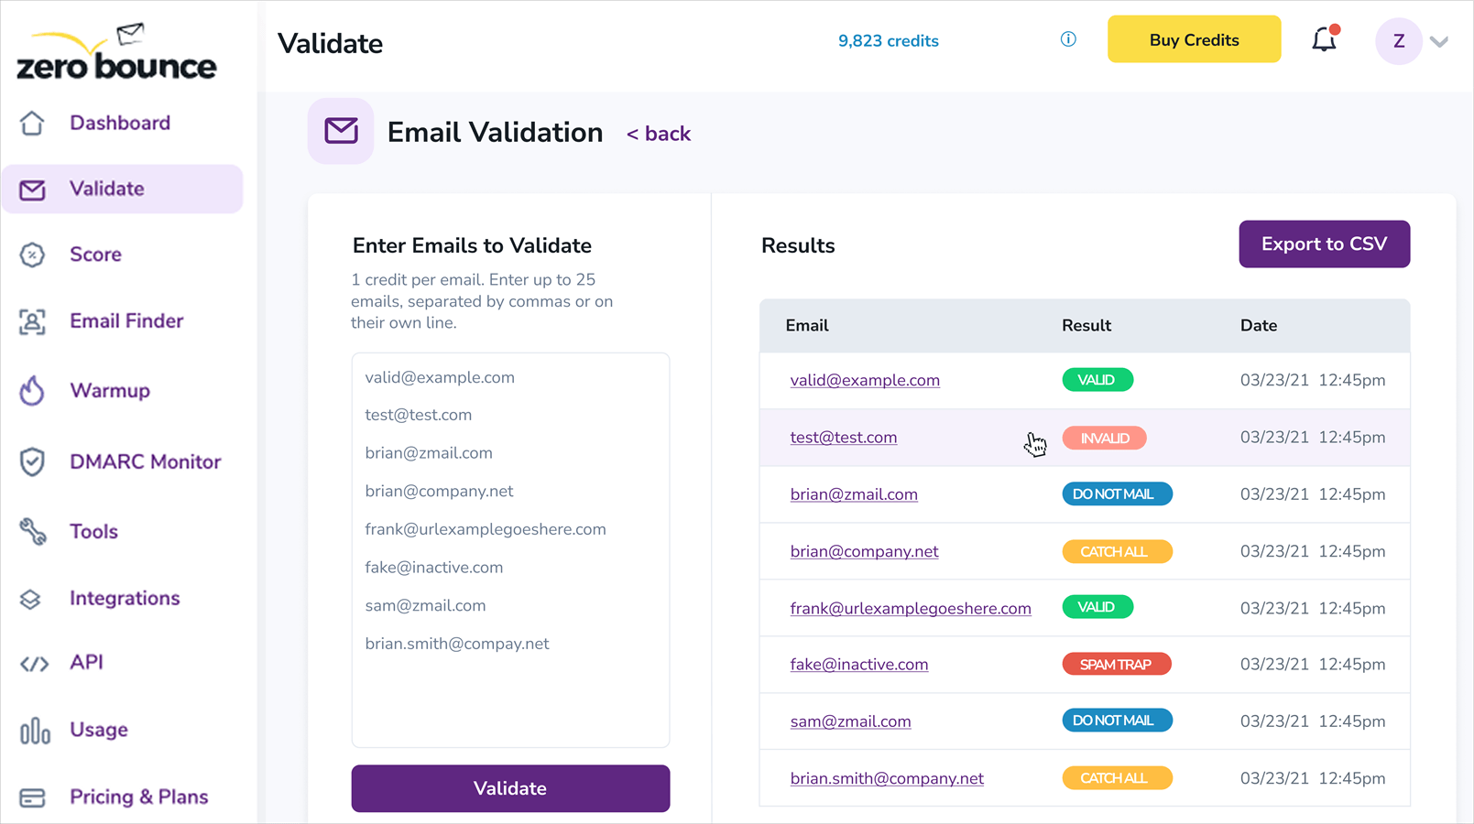This screenshot has height=824, width=1474.
Task: Expand the account menu chevron
Action: [1439, 41]
